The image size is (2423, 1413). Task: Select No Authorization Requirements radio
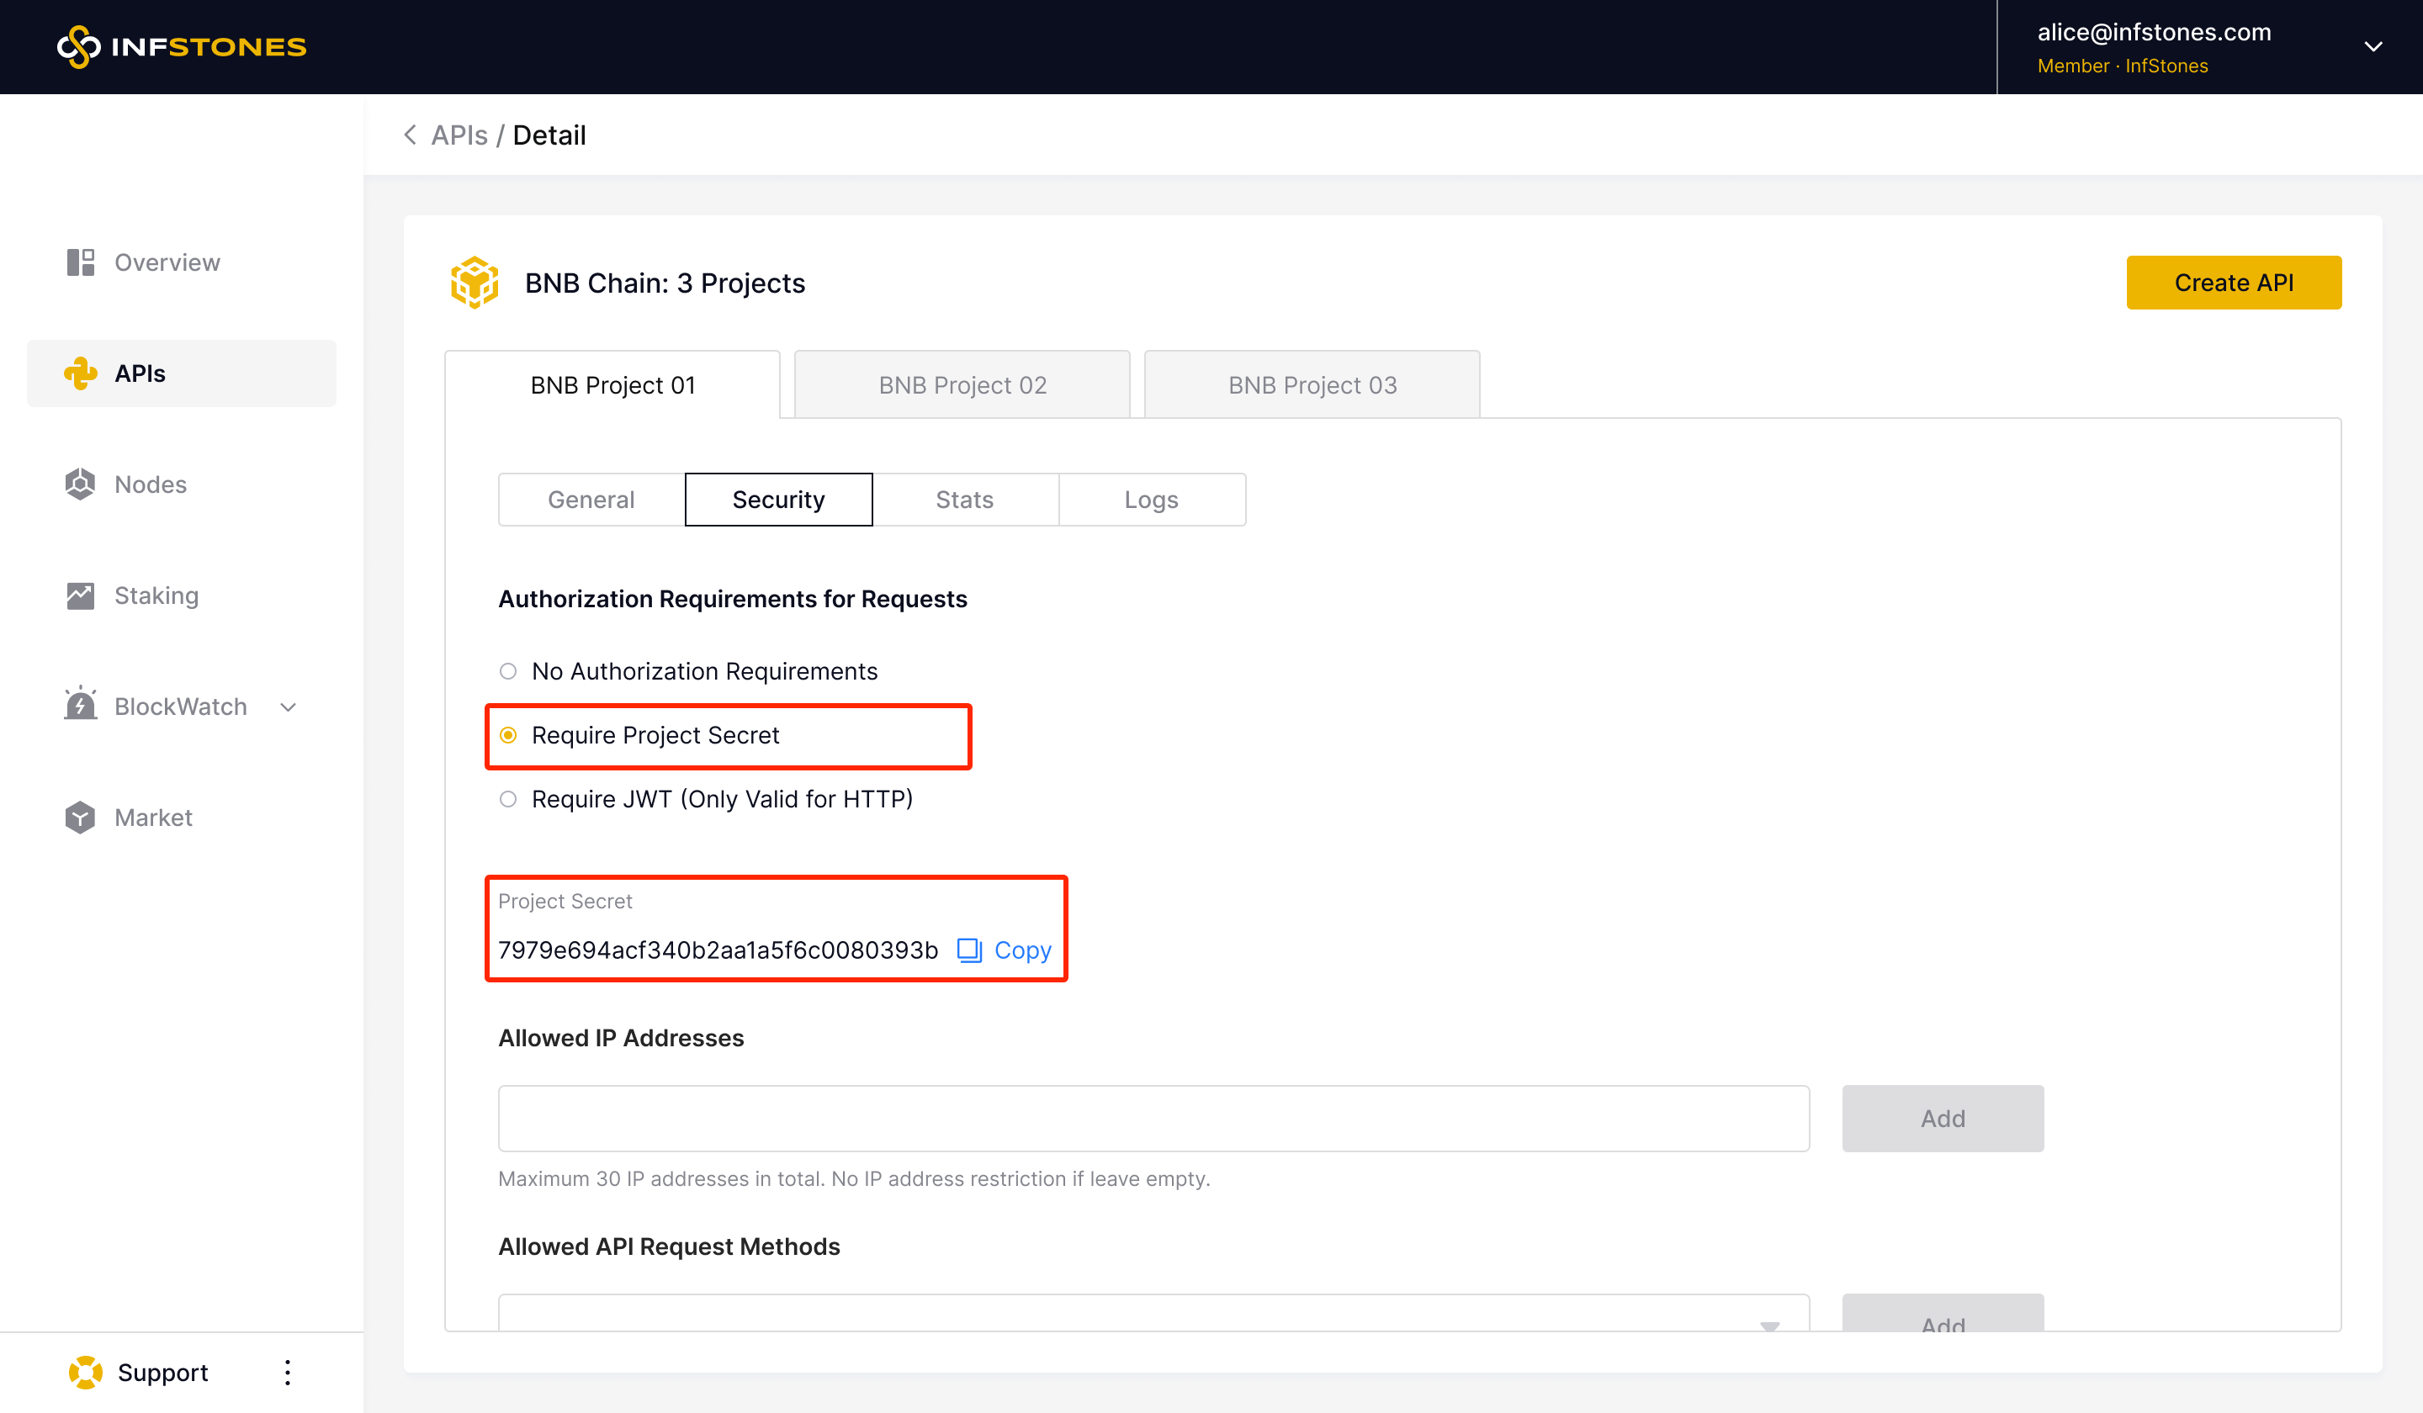pyautogui.click(x=509, y=671)
